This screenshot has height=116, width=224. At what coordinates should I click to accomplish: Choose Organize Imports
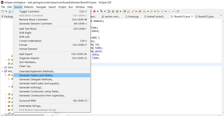[52, 58]
